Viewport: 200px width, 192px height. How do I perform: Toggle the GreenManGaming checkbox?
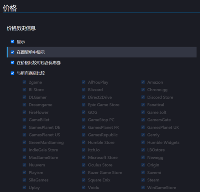(24, 142)
